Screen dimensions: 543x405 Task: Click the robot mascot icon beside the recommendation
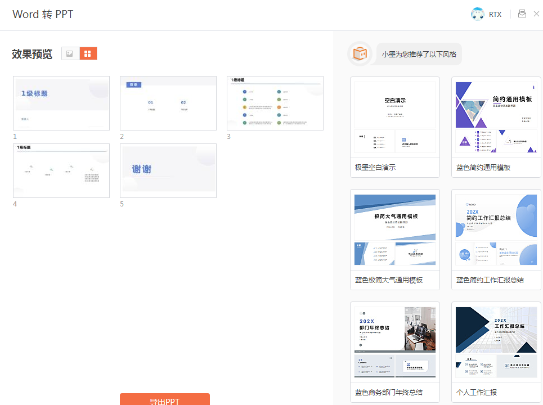(360, 53)
